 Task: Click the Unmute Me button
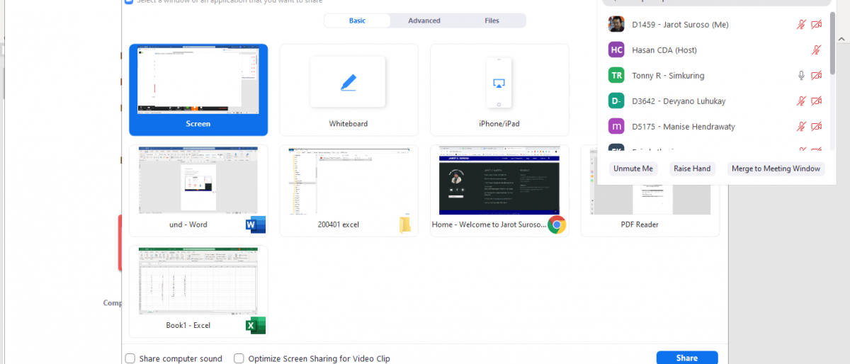click(633, 169)
